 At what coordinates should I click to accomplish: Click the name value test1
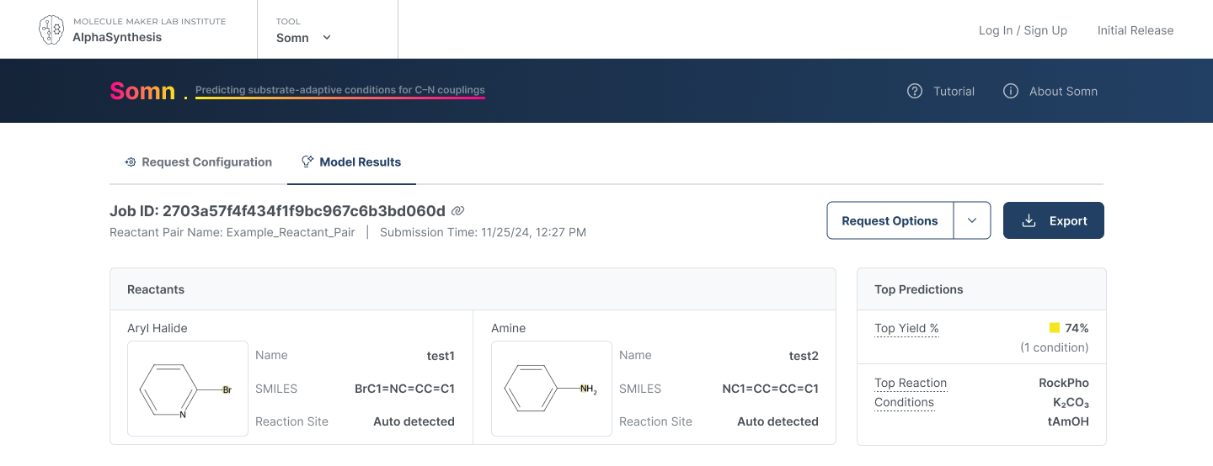pyautogui.click(x=441, y=356)
